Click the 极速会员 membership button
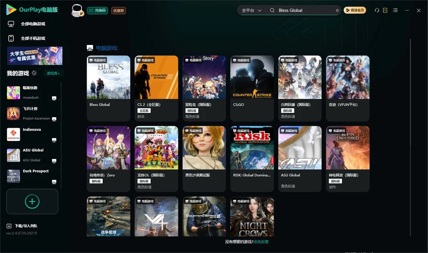The height and width of the screenshot is (253, 428). [355, 10]
